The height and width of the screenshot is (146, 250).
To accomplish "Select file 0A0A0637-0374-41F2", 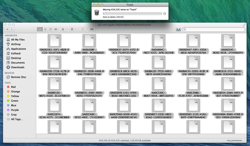I will pyautogui.click(x=124, y=44).
